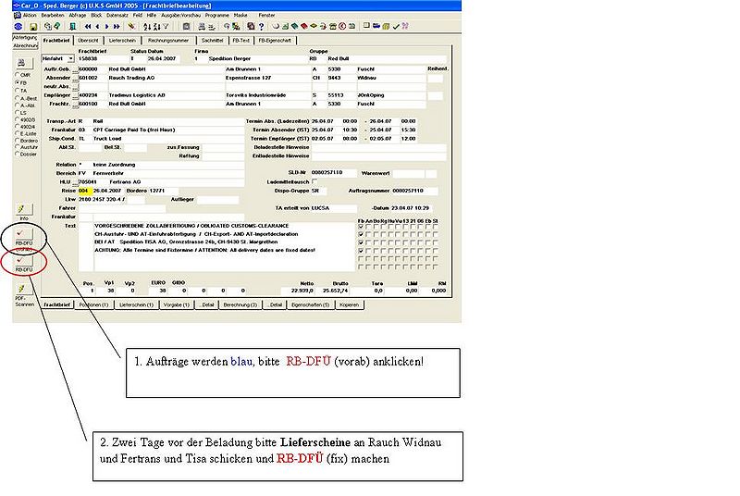
Task: Click the Abrechnung side button
Action: 25,45
